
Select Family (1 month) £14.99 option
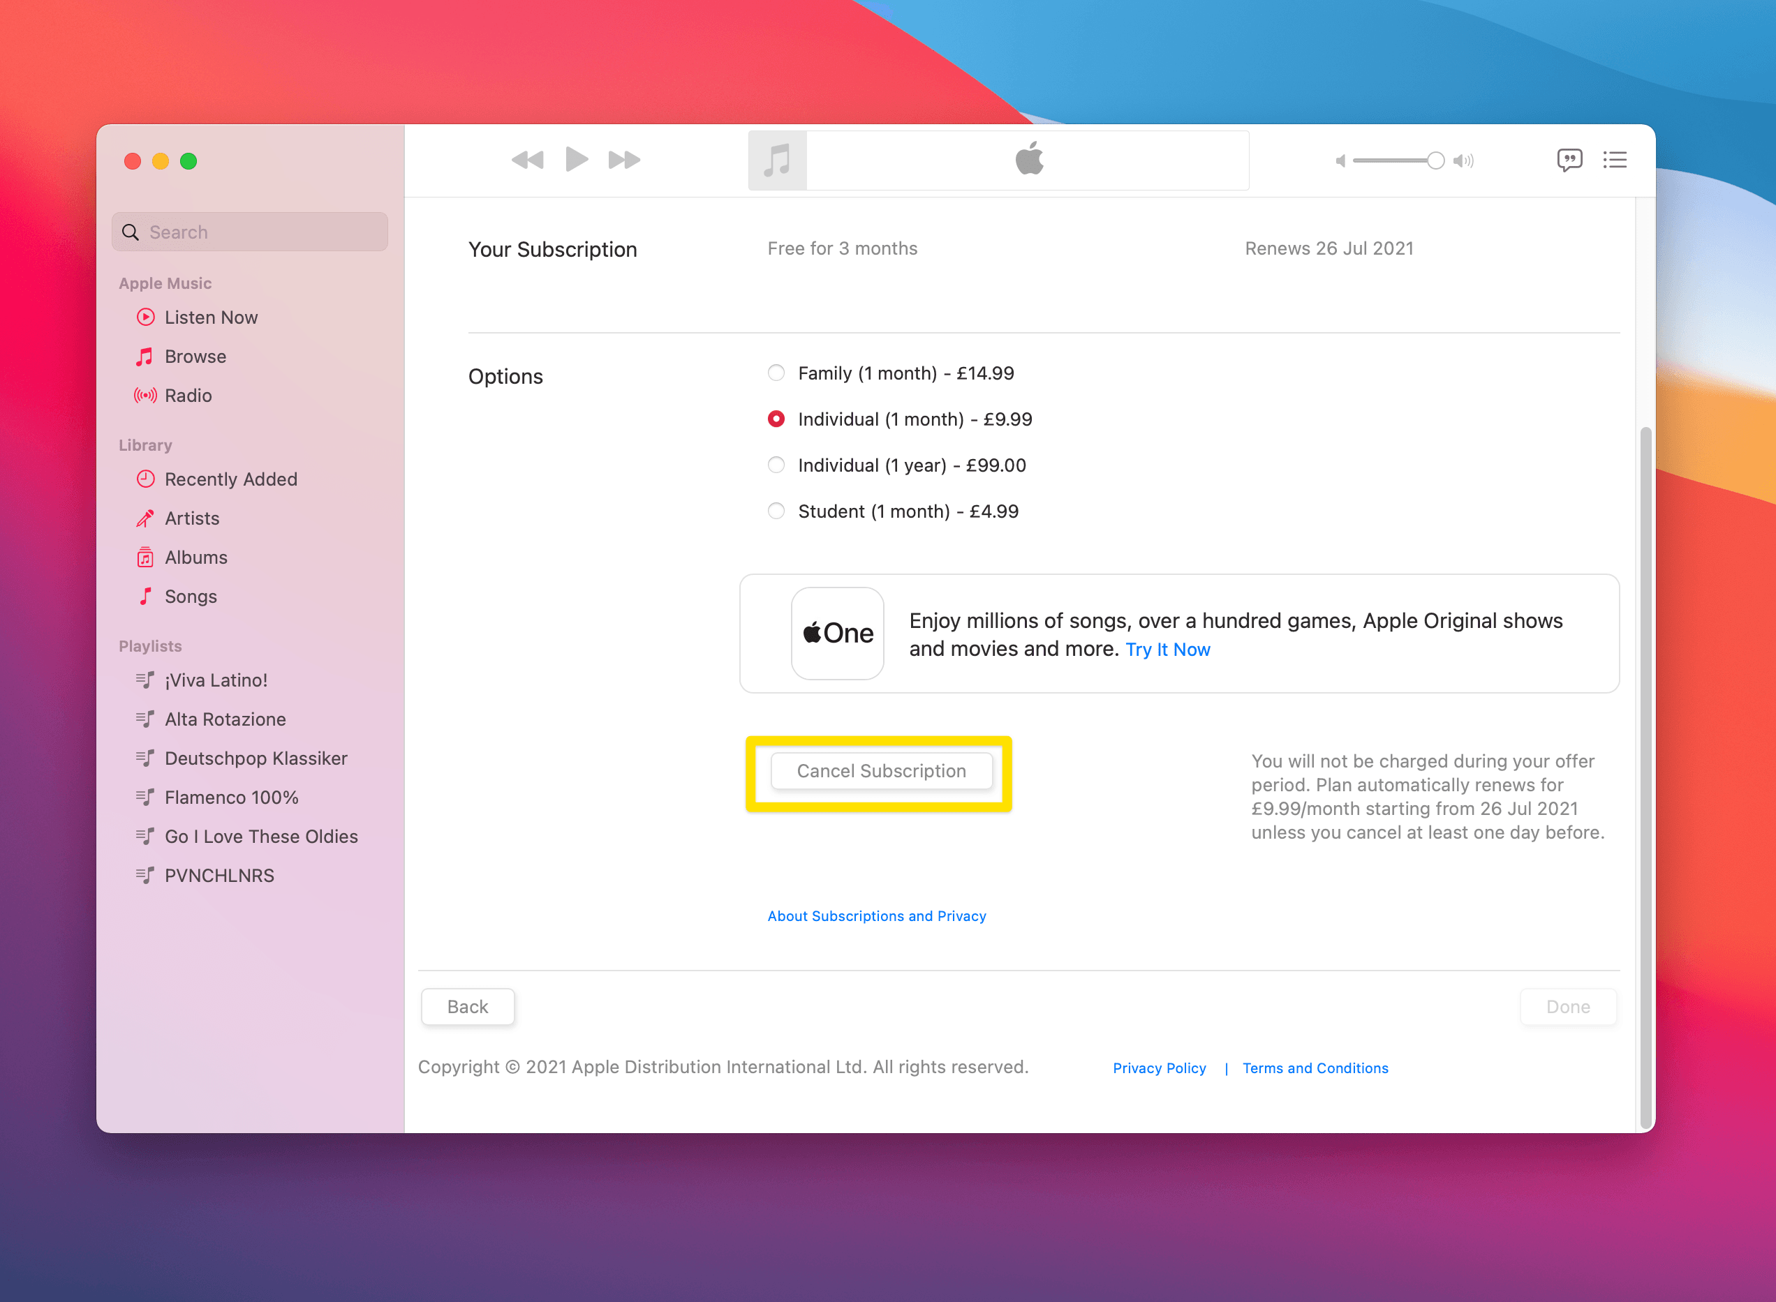777,373
